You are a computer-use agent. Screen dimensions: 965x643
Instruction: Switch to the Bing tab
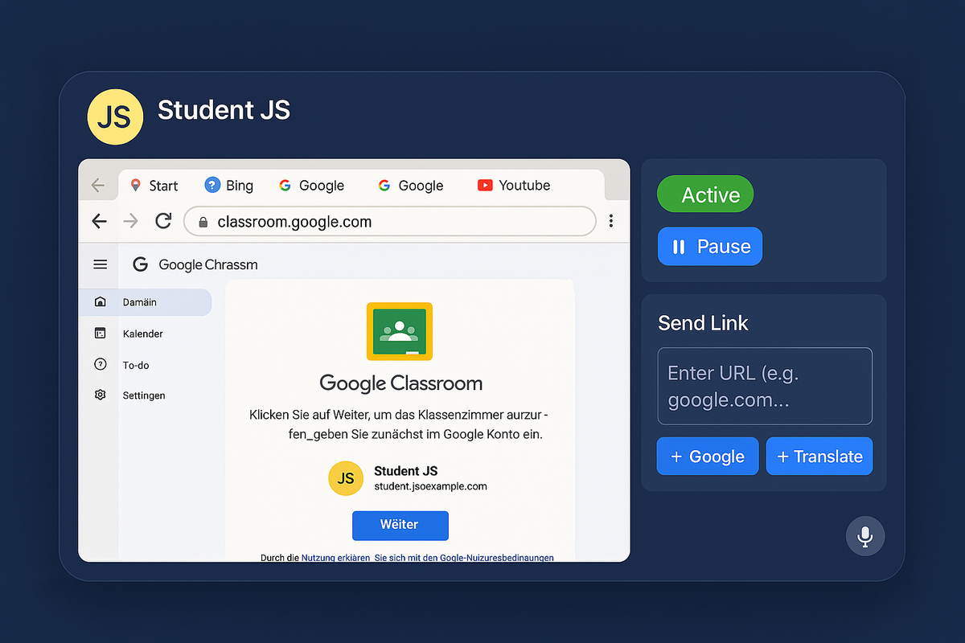tap(229, 186)
